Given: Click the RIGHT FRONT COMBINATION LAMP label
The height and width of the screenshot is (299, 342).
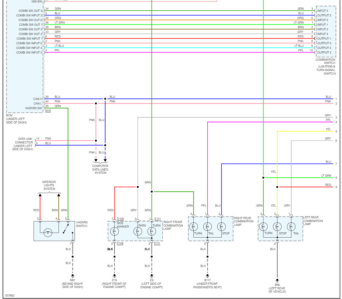Looking at the screenshot, I should click(x=173, y=225).
